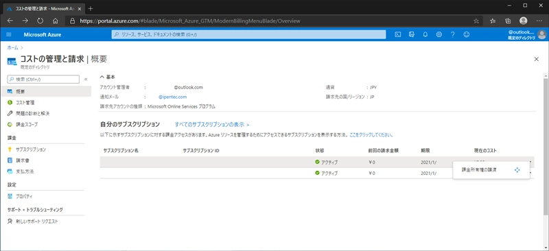Screen dimensions: 549x251
Task: Close the billing blade with the X
Action: (536, 59)
